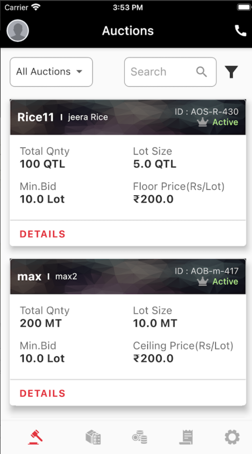This screenshot has width=252, height=454.
Task: Tap the search magnifier icon
Action: 202,72
